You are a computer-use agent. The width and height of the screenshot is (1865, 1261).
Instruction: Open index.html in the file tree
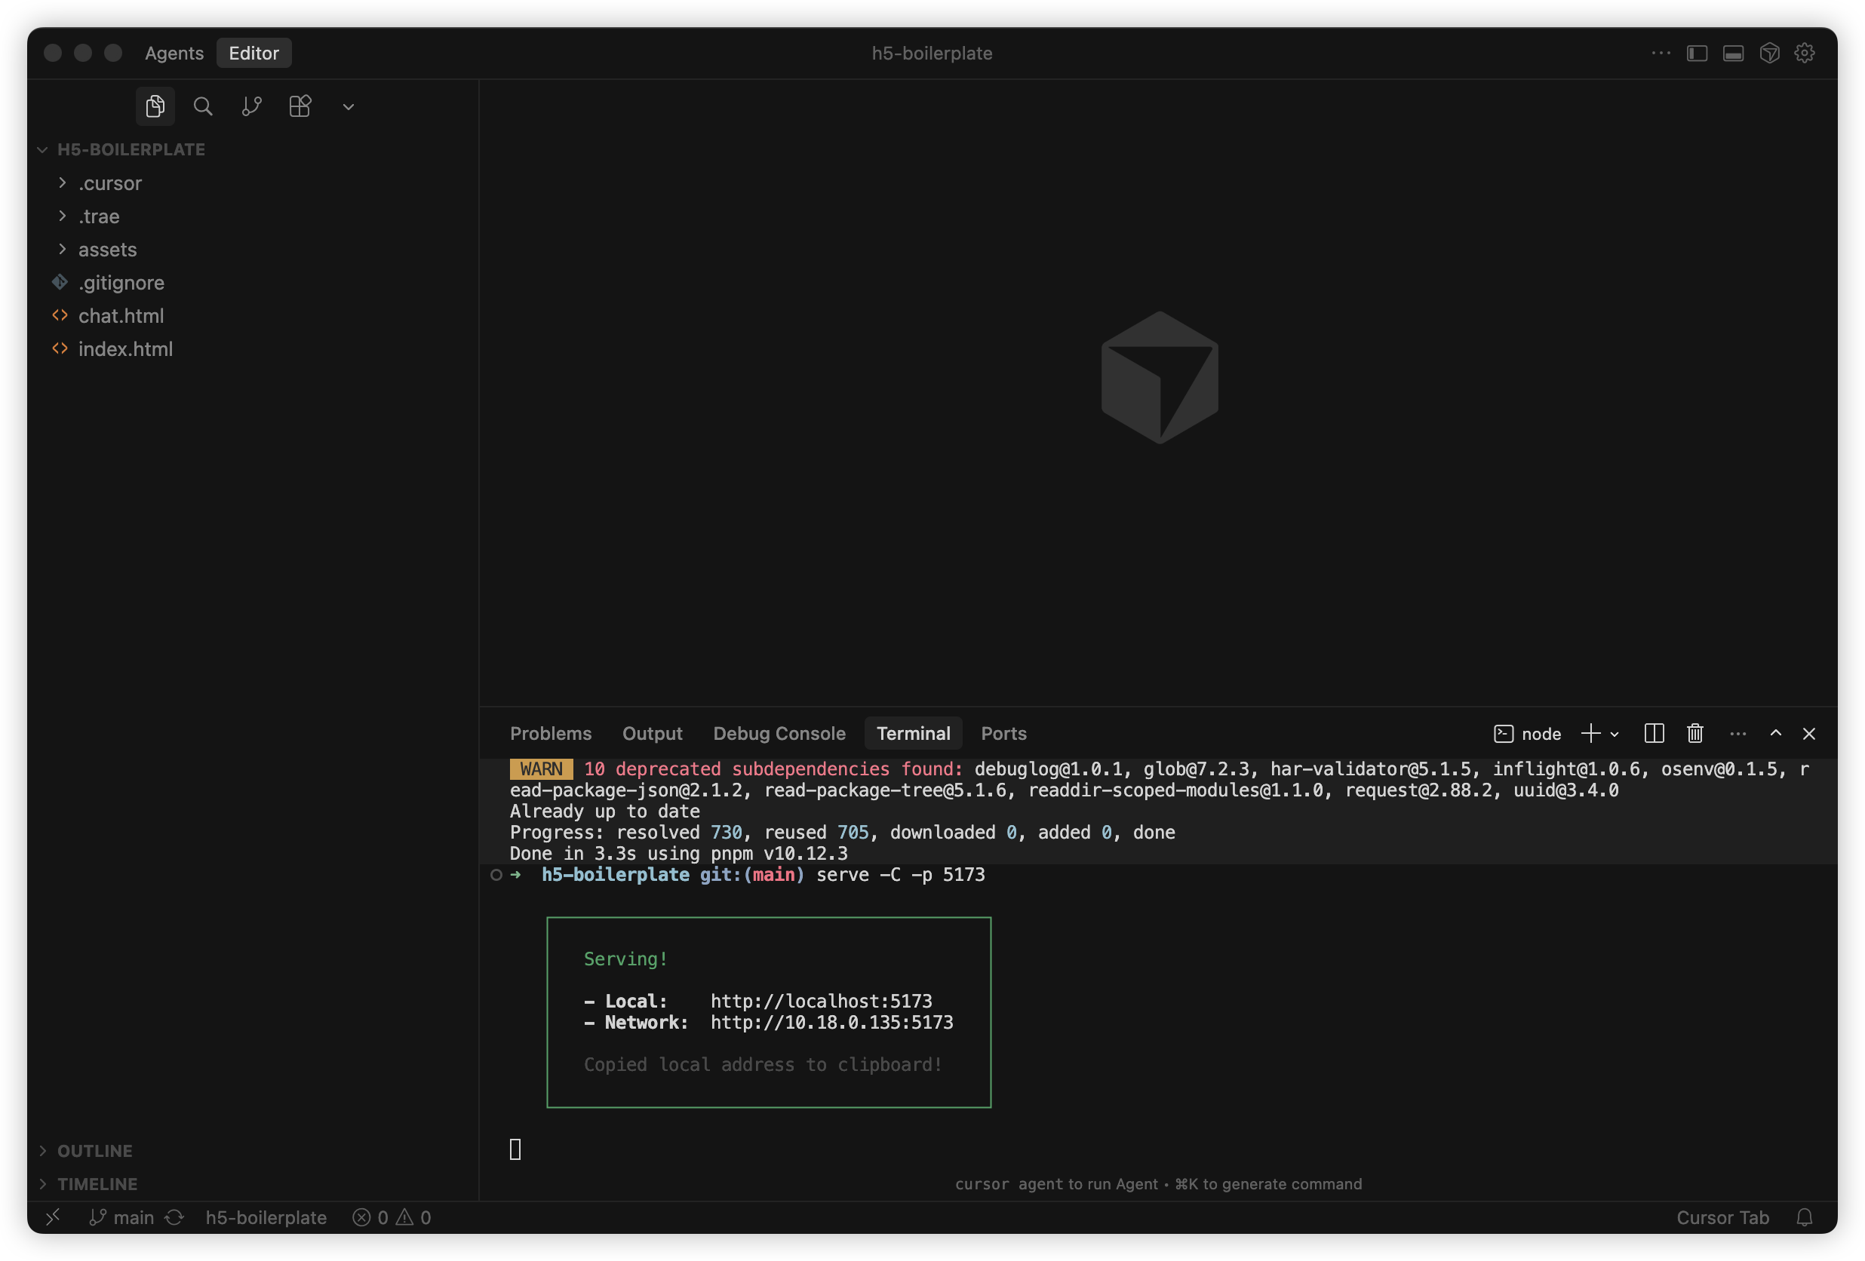coord(125,349)
